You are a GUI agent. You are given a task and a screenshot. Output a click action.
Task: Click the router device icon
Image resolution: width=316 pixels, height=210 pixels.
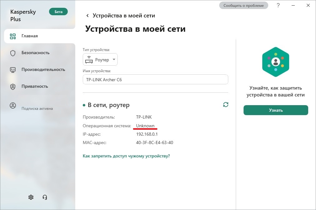[89, 60]
